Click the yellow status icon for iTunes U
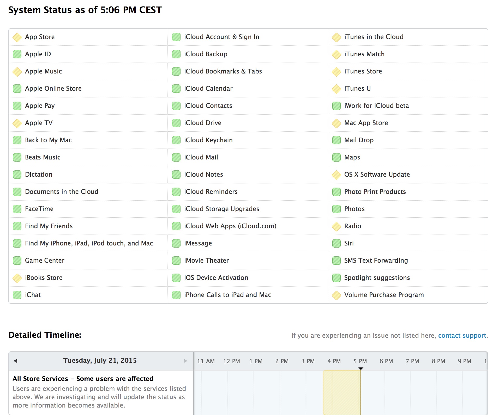 336,89
